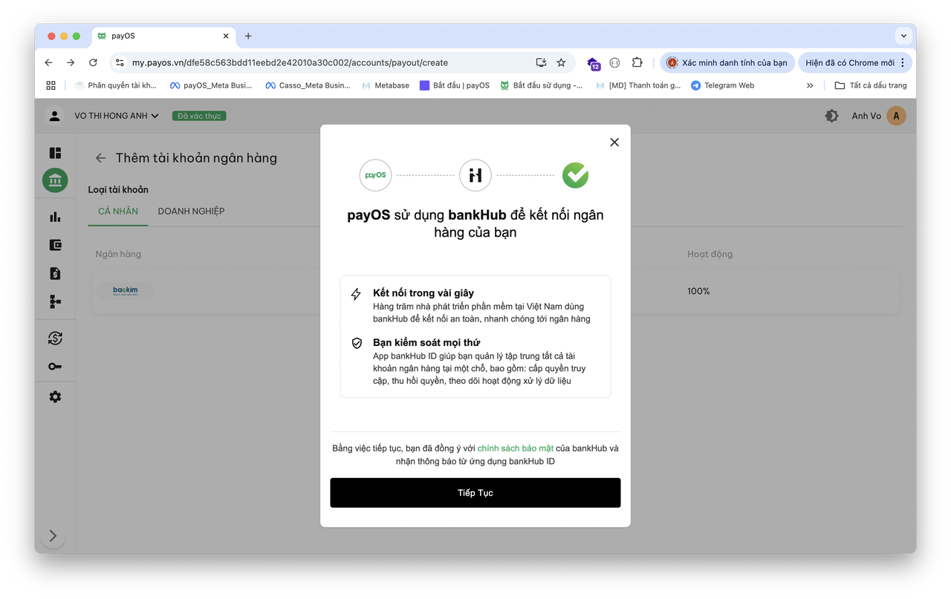Viewport: 951px width, 599px height.
Task: Click the bankHub logo circle in the dialog
Action: click(x=475, y=175)
